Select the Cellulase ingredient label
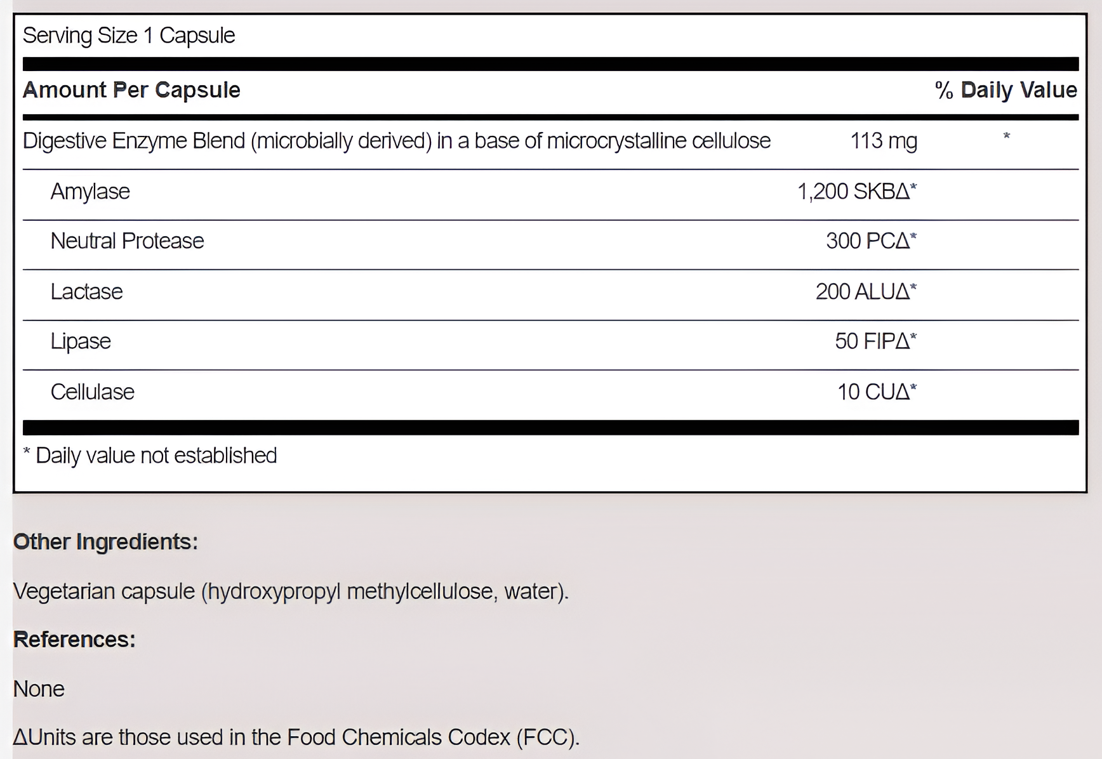Screen dimensions: 1102x759 coord(92,392)
